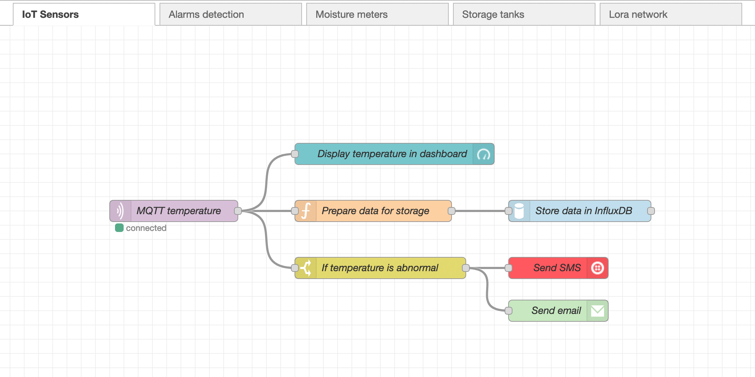Click the envelope icon on Send email node
Screen dimensions: 755x377
pos(597,311)
